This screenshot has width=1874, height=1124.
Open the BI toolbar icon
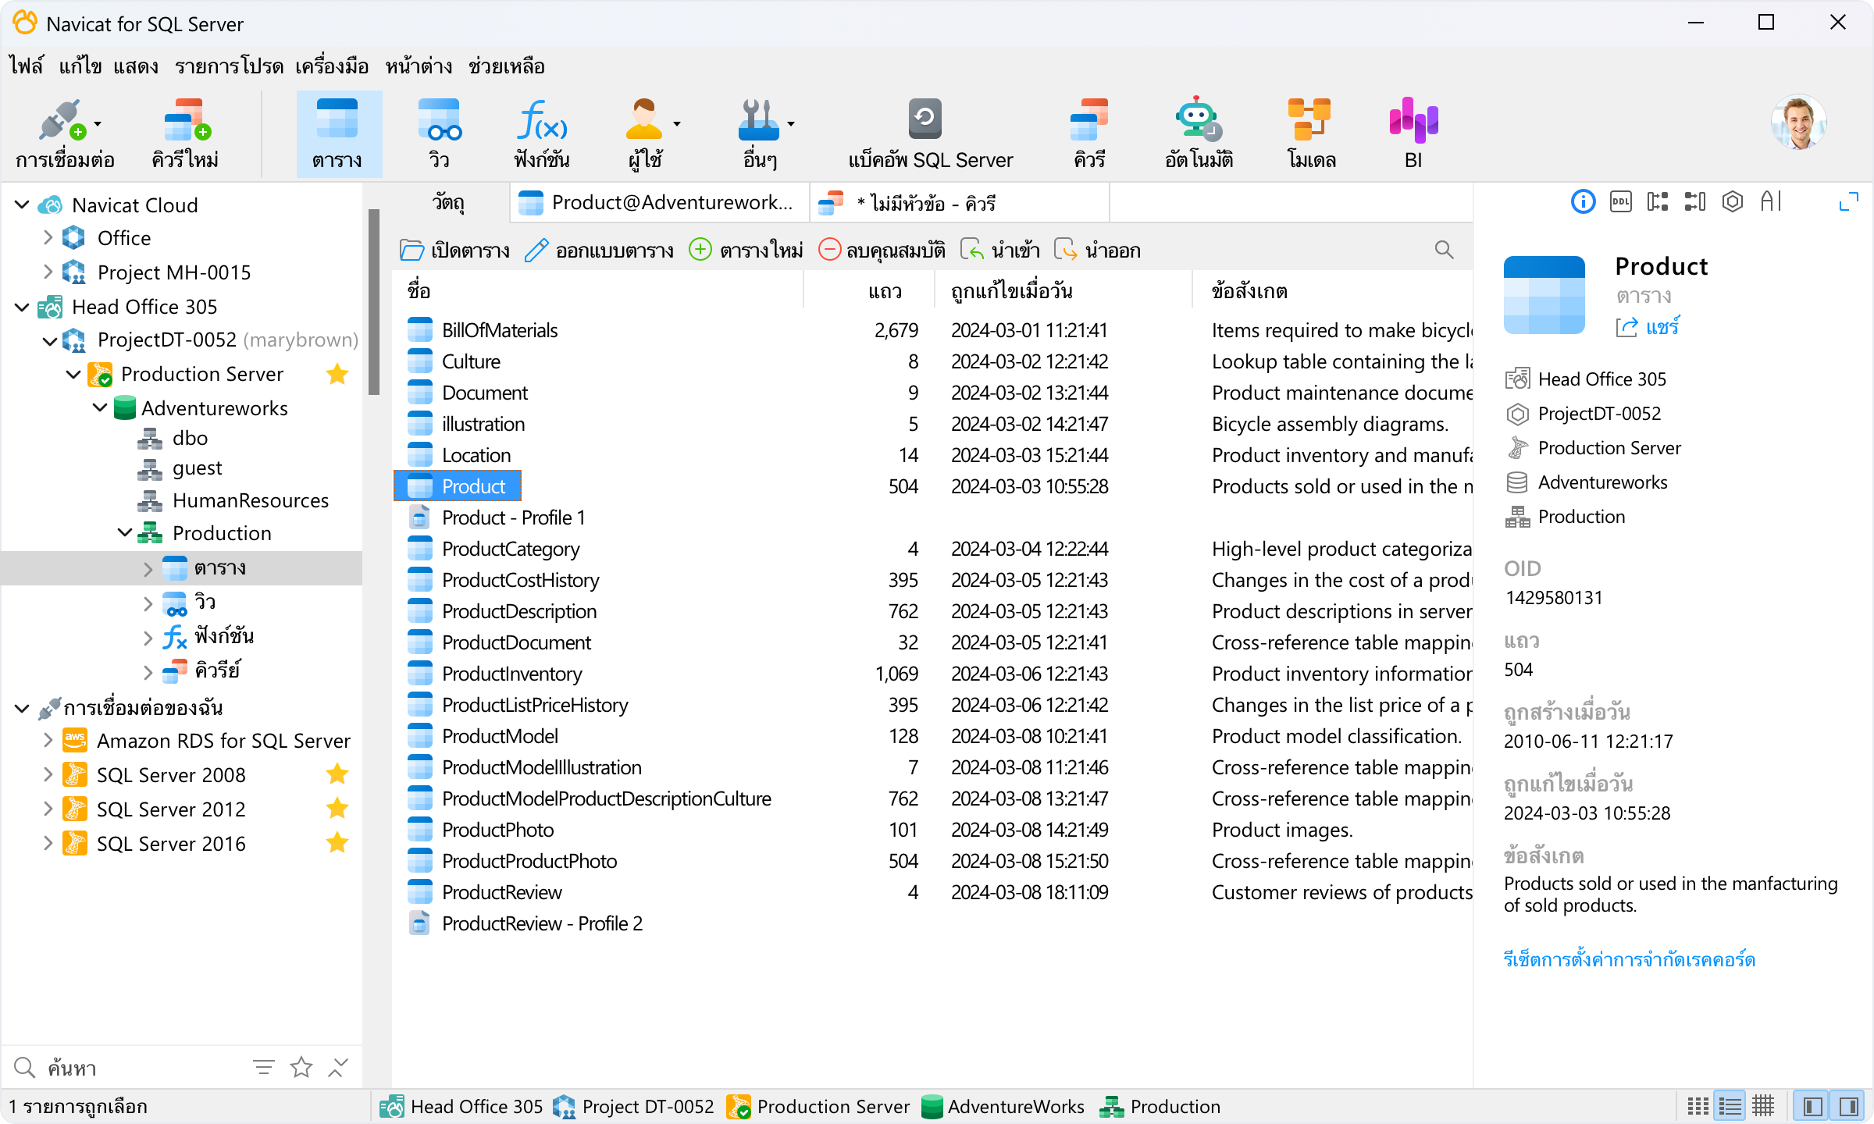pos(1413,133)
